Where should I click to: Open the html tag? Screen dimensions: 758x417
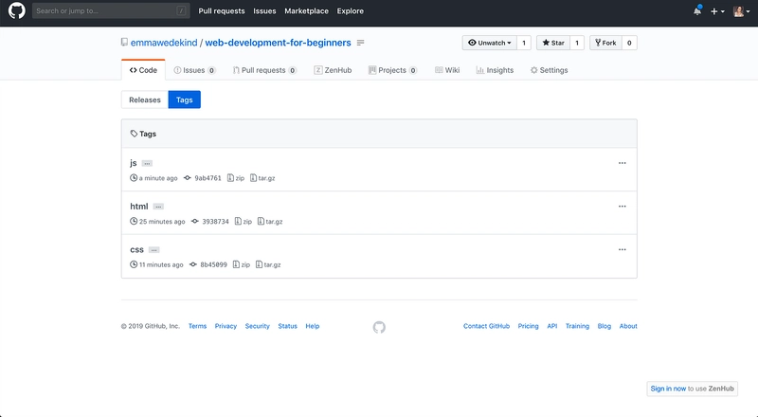coord(138,207)
